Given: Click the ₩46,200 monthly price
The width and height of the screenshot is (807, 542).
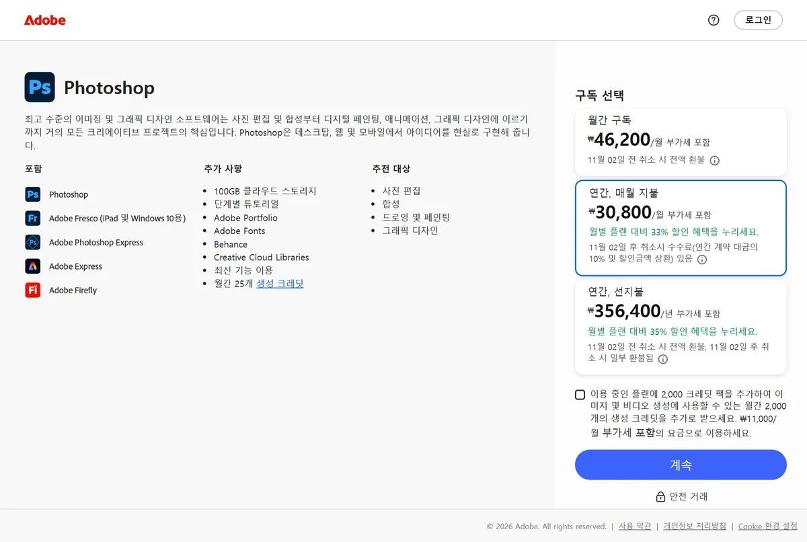Looking at the screenshot, I should [x=619, y=140].
